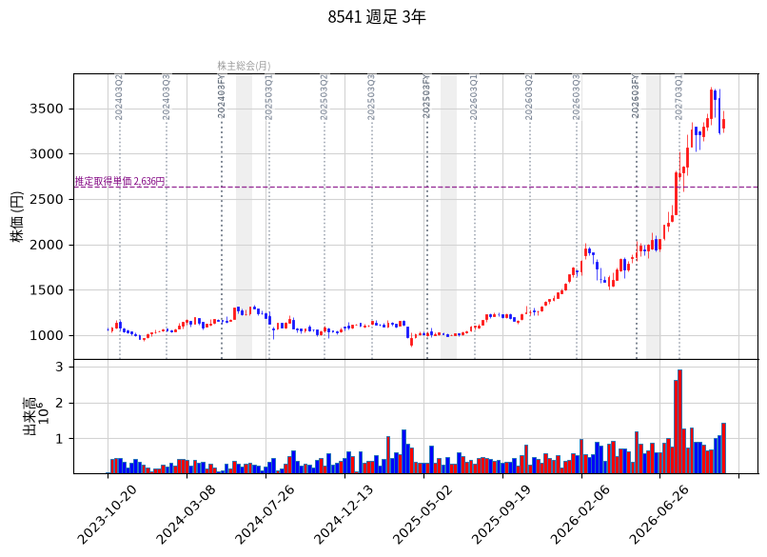This screenshot has width=767, height=557.
Task: Click the 202403Q2 earnings marker label
Action: click(x=119, y=97)
